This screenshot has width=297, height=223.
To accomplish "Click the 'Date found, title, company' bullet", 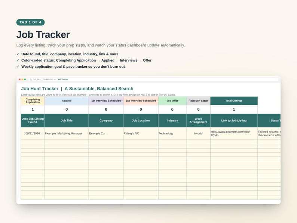I will [x=70, y=54].
